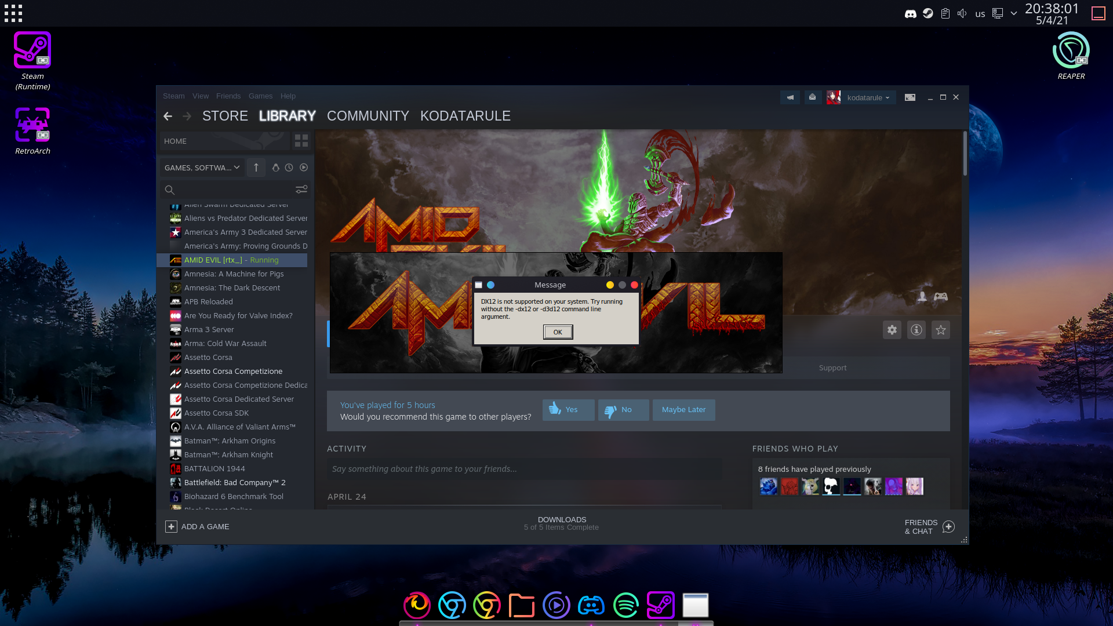Toggle the ready-to-play filter icon
Image resolution: width=1113 pixels, height=626 pixels.
(x=304, y=168)
